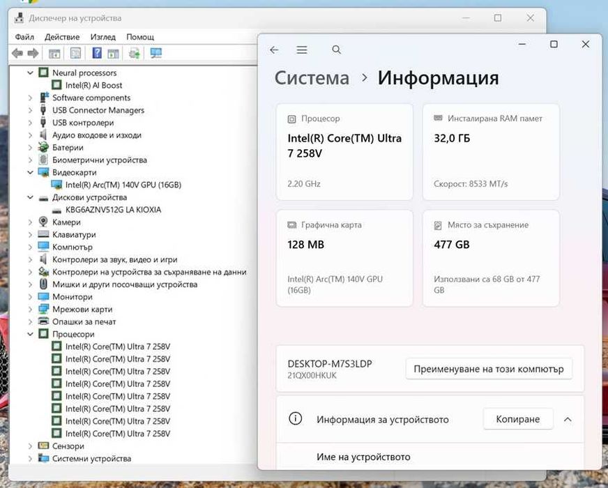Select Контролери за звук, видео и игри
Viewport: 608px width, 488px height.
115,259
